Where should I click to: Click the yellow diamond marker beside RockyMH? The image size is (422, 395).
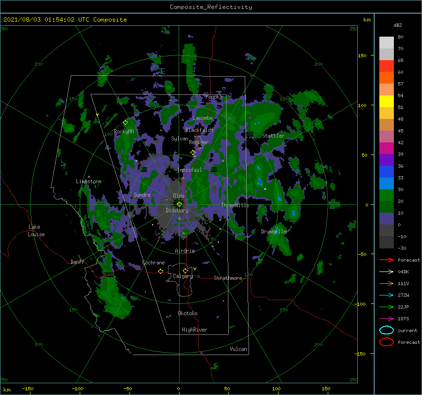(x=125, y=123)
